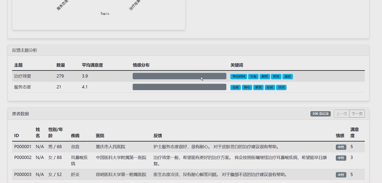
Task: Select 治疗效果 topic cell in topic table
Action: [23, 76]
